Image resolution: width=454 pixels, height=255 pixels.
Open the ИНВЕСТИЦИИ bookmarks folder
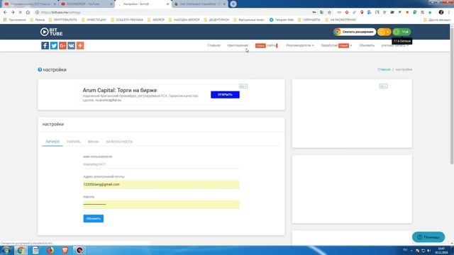click(94, 20)
